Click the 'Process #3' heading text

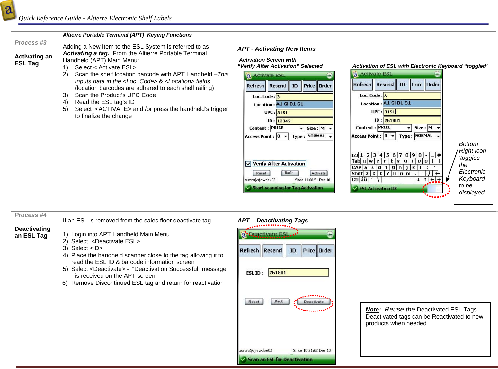(x=31, y=43)
